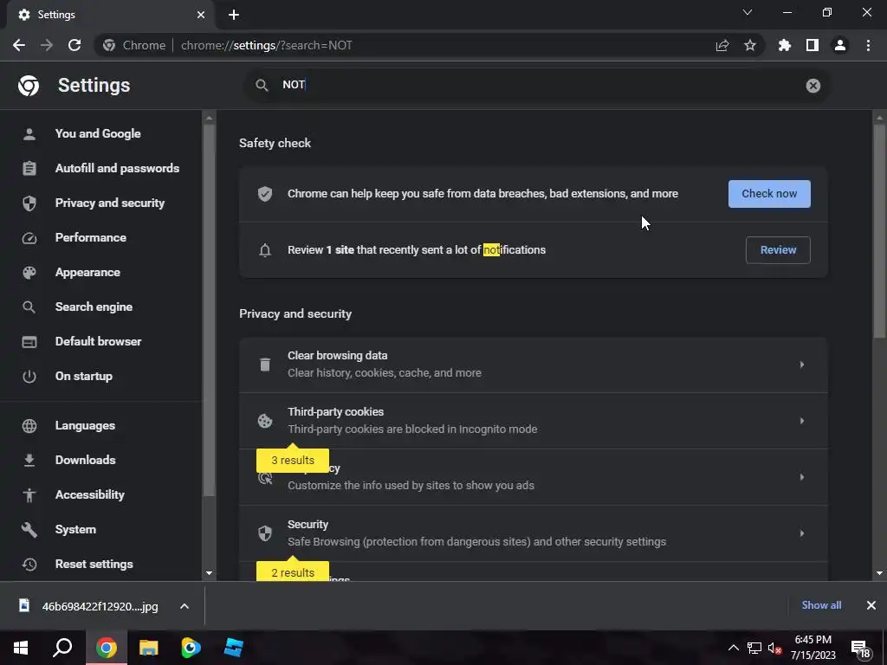Click the address bar URL

click(x=266, y=45)
